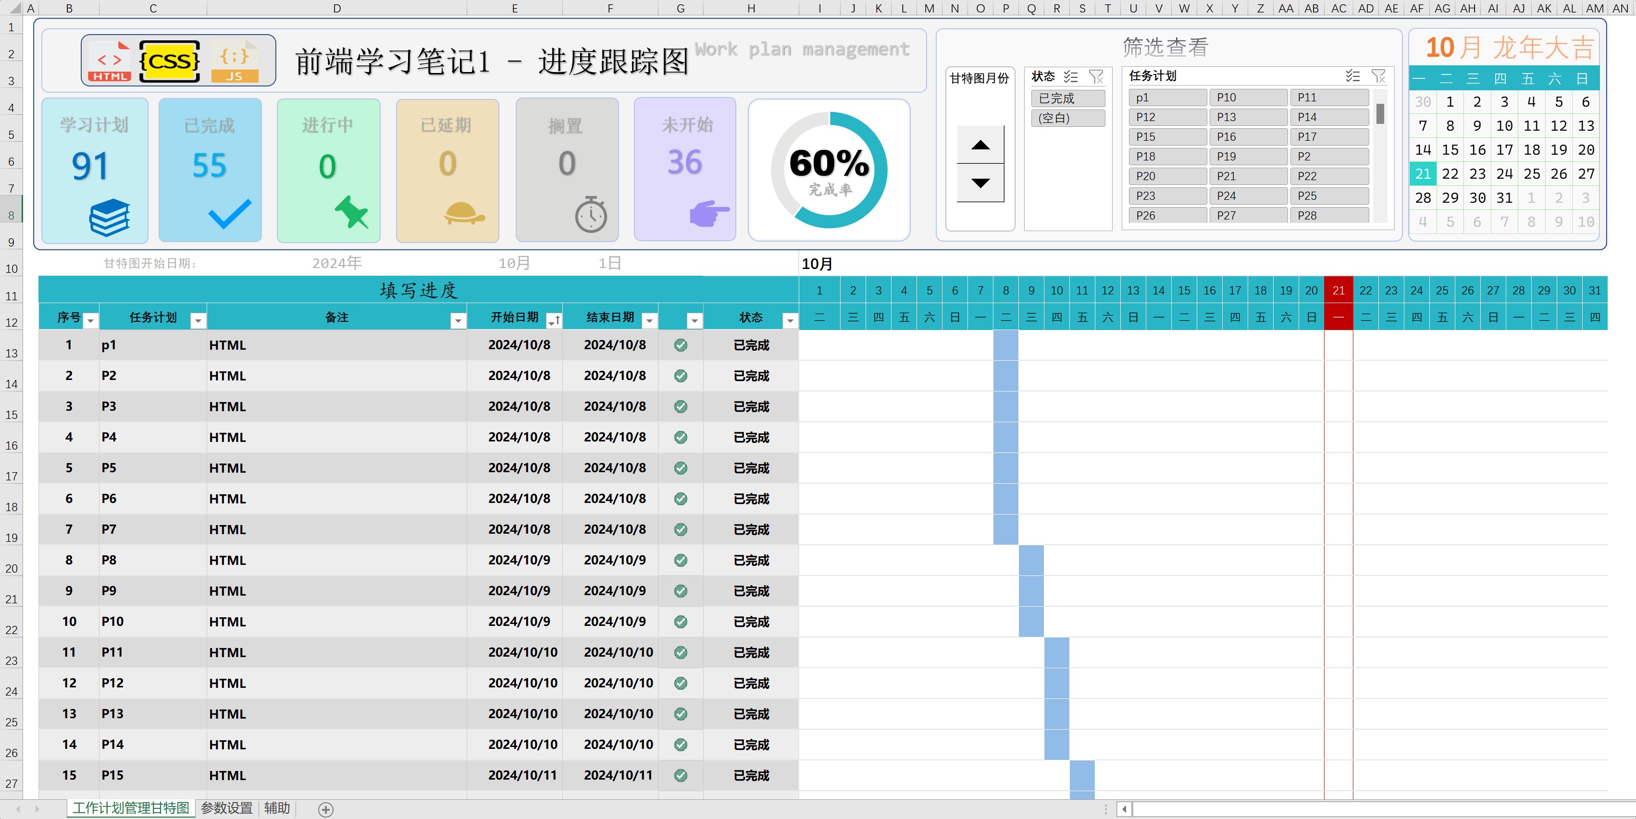Select column D header
This screenshot has height=819, width=1636.
336,8
